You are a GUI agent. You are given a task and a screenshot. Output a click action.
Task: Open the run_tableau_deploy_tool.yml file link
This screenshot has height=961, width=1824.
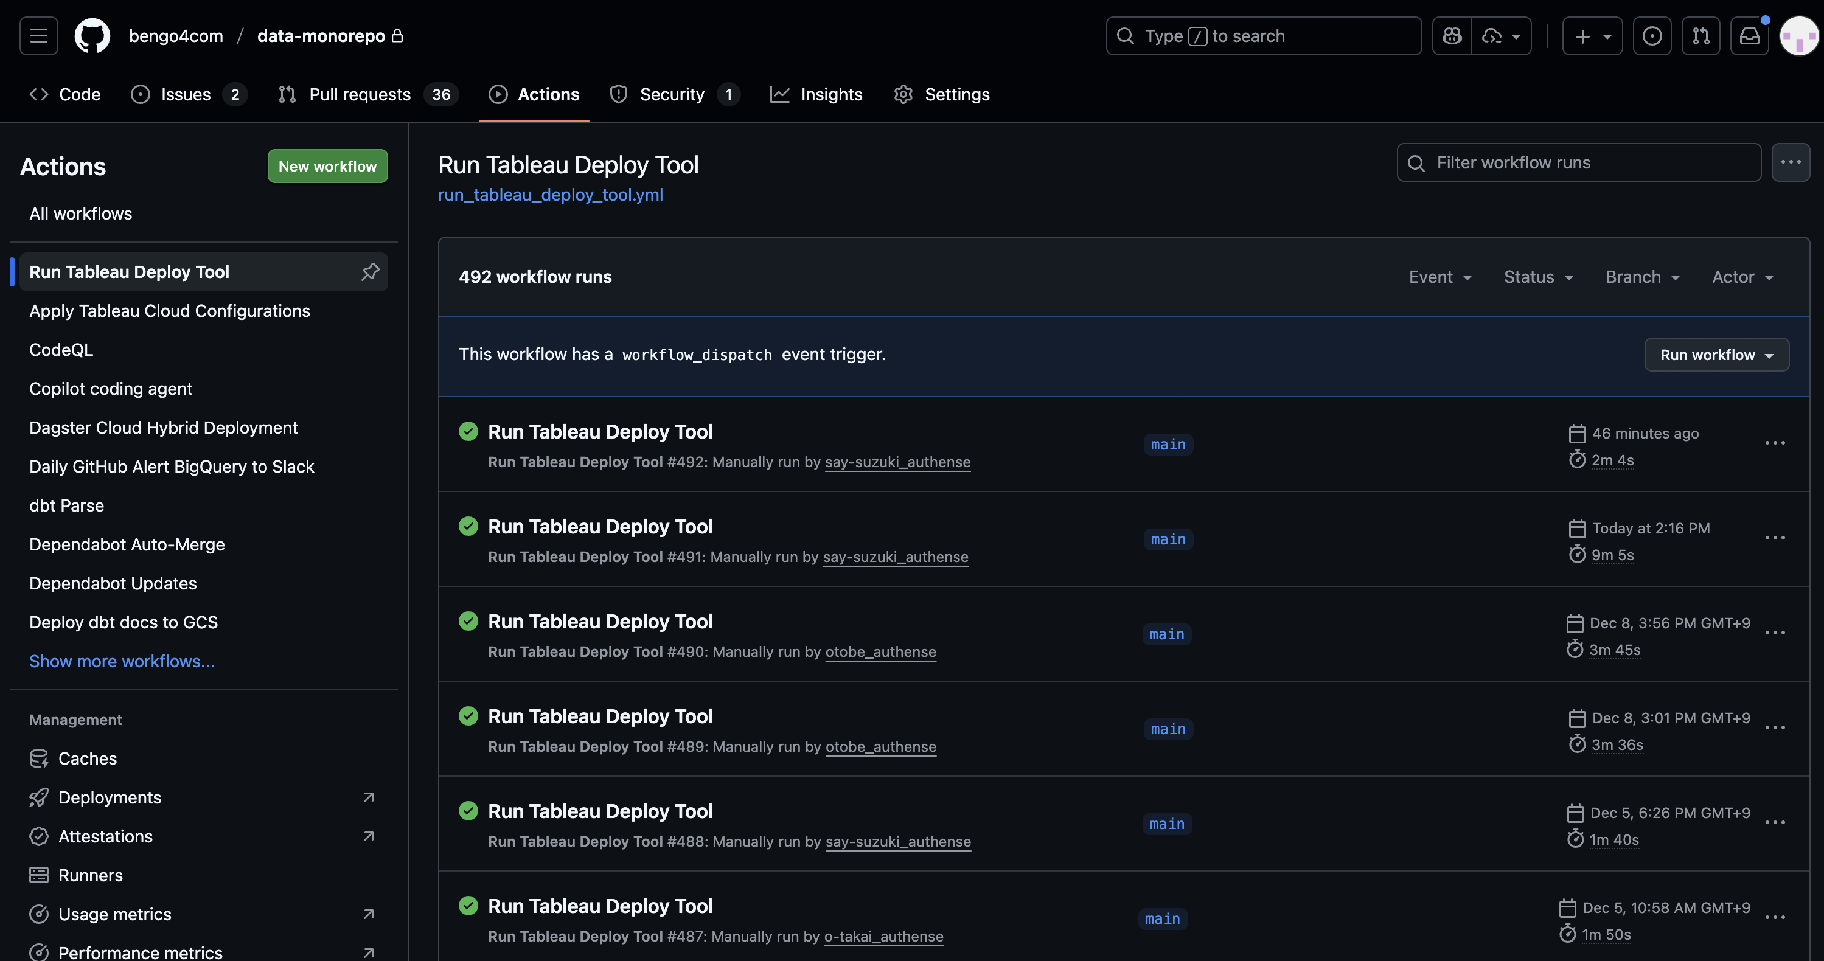click(550, 195)
